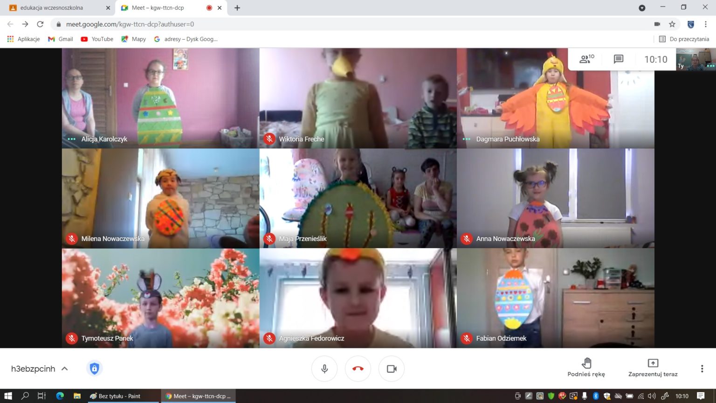Switch to Bez tytułu - Paint window
Screen dimensions: 716x403
click(123, 396)
